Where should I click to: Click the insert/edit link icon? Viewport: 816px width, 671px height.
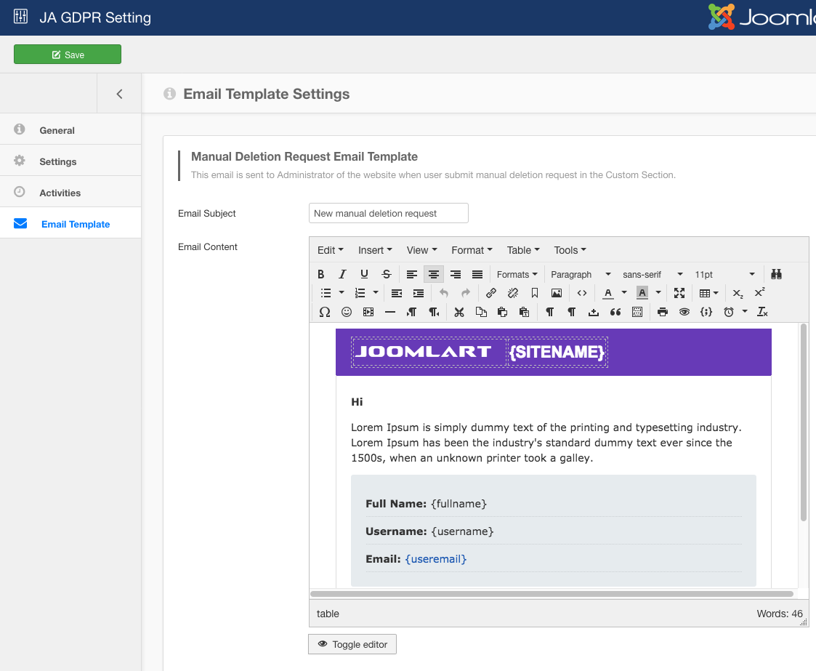491,293
